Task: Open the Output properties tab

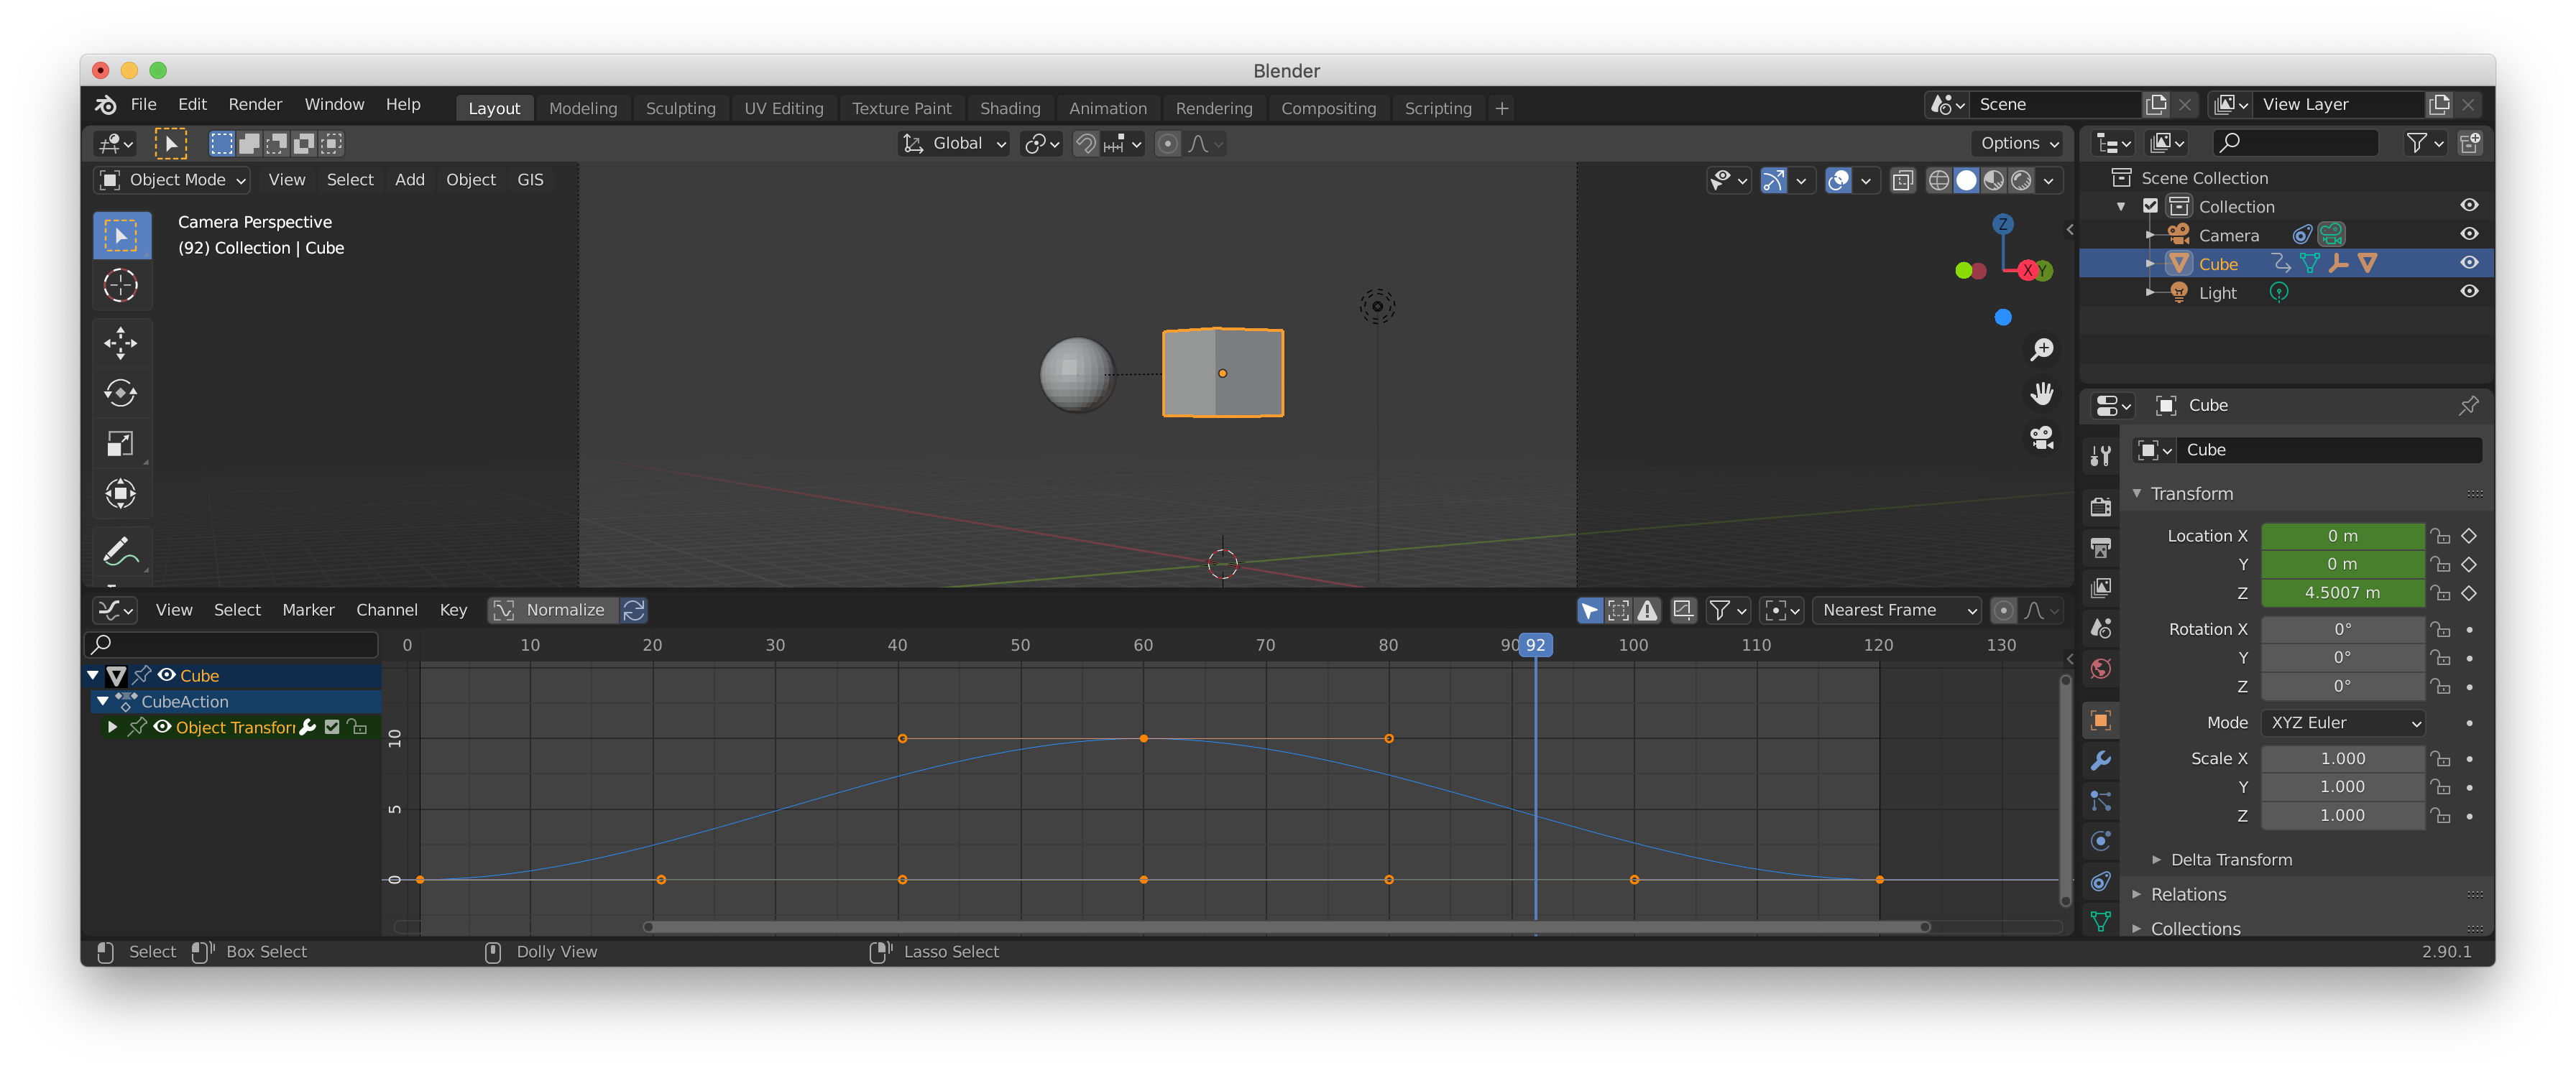Action: point(2100,547)
